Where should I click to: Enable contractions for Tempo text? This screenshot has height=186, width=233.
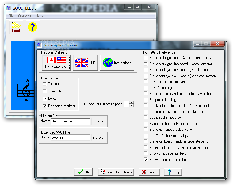[x=44, y=91]
